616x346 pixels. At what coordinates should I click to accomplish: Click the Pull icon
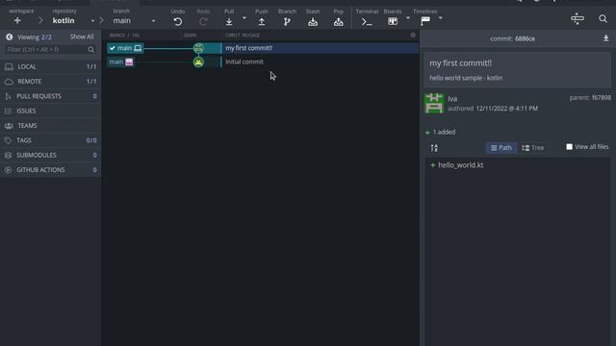click(229, 21)
